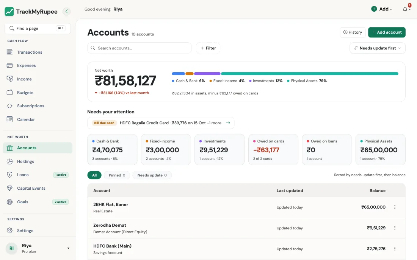Open Transactions page from sidebar

(x=38, y=52)
